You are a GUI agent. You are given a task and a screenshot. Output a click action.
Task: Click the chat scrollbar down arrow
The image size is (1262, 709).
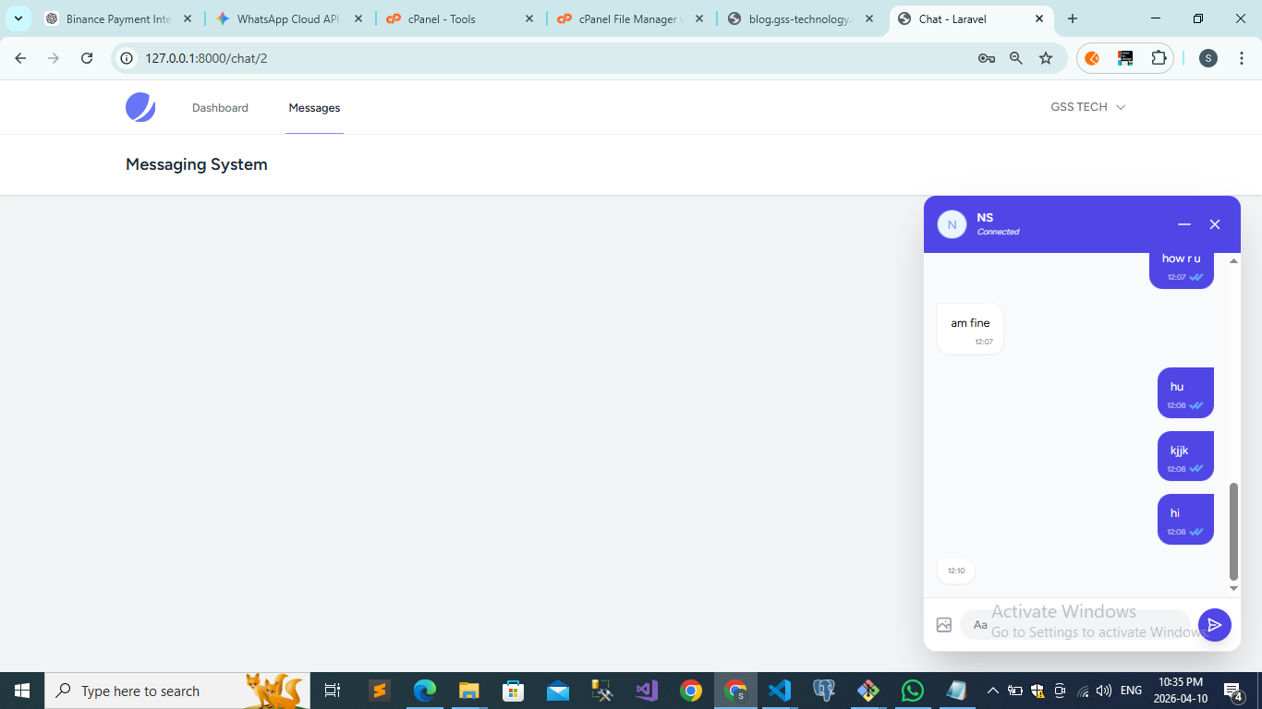coord(1233,588)
